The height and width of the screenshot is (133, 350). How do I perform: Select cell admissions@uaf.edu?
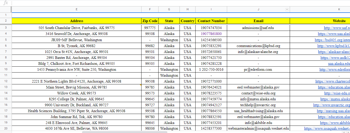pyautogui.click(x=258, y=28)
